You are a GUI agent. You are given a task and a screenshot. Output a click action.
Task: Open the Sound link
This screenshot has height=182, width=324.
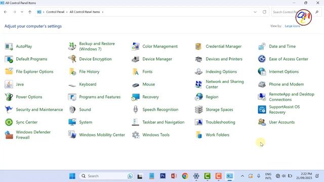coord(85,110)
